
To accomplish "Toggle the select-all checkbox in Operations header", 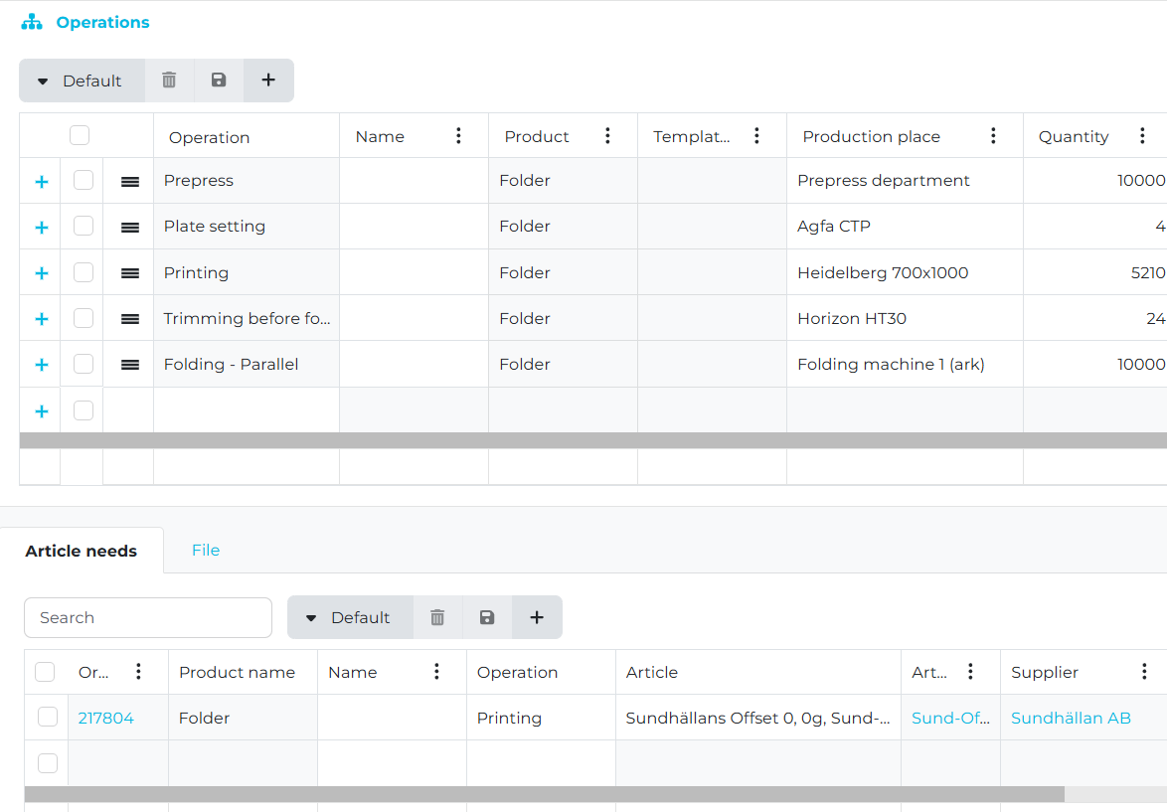I will (x=80, y=136).
